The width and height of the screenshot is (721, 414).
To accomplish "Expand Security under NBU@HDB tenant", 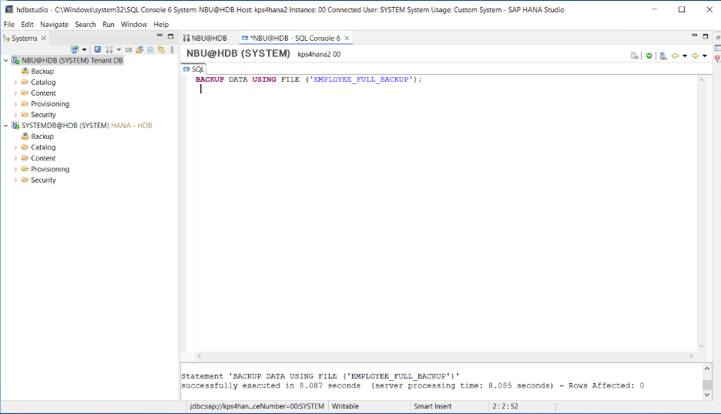I will [x=15, y=115].
